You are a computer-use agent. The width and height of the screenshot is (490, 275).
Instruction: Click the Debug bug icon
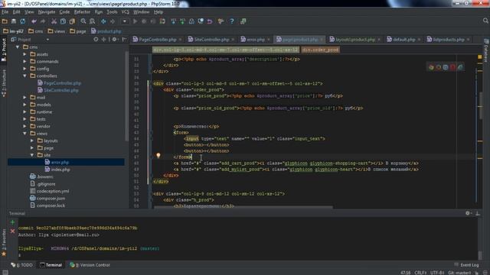click(x=144, y=21)
